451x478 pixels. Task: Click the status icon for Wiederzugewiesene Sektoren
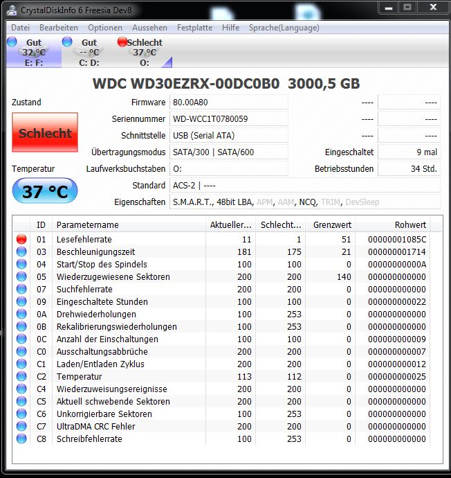pos(21,277)
